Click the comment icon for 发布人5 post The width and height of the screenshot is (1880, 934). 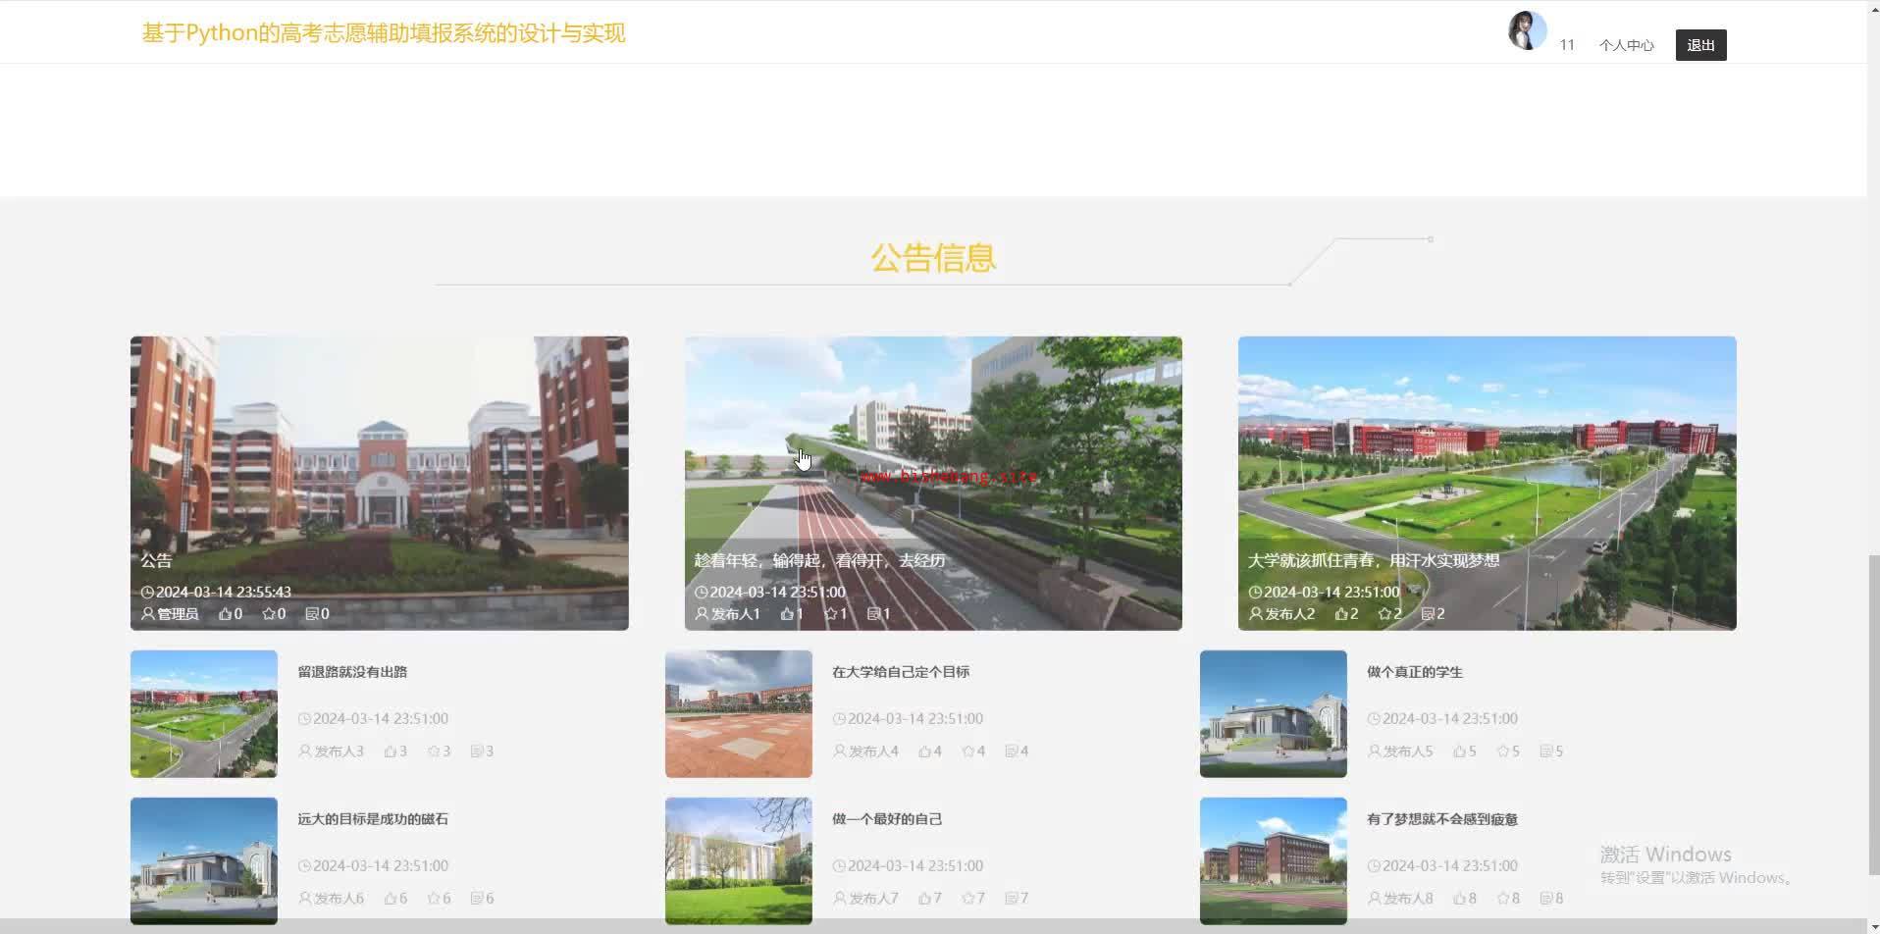1545,752
